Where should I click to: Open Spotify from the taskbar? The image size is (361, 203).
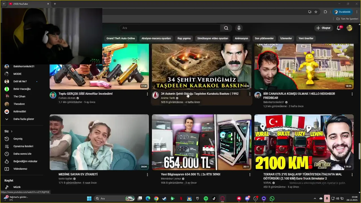(206, 198)
